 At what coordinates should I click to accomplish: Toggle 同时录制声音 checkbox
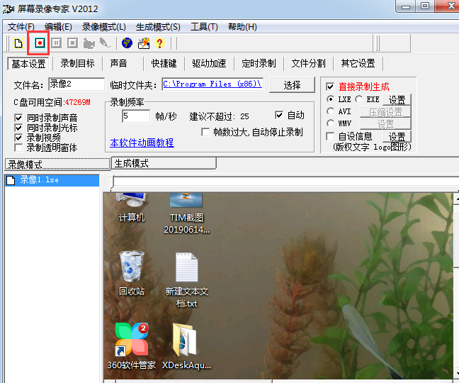18,118
